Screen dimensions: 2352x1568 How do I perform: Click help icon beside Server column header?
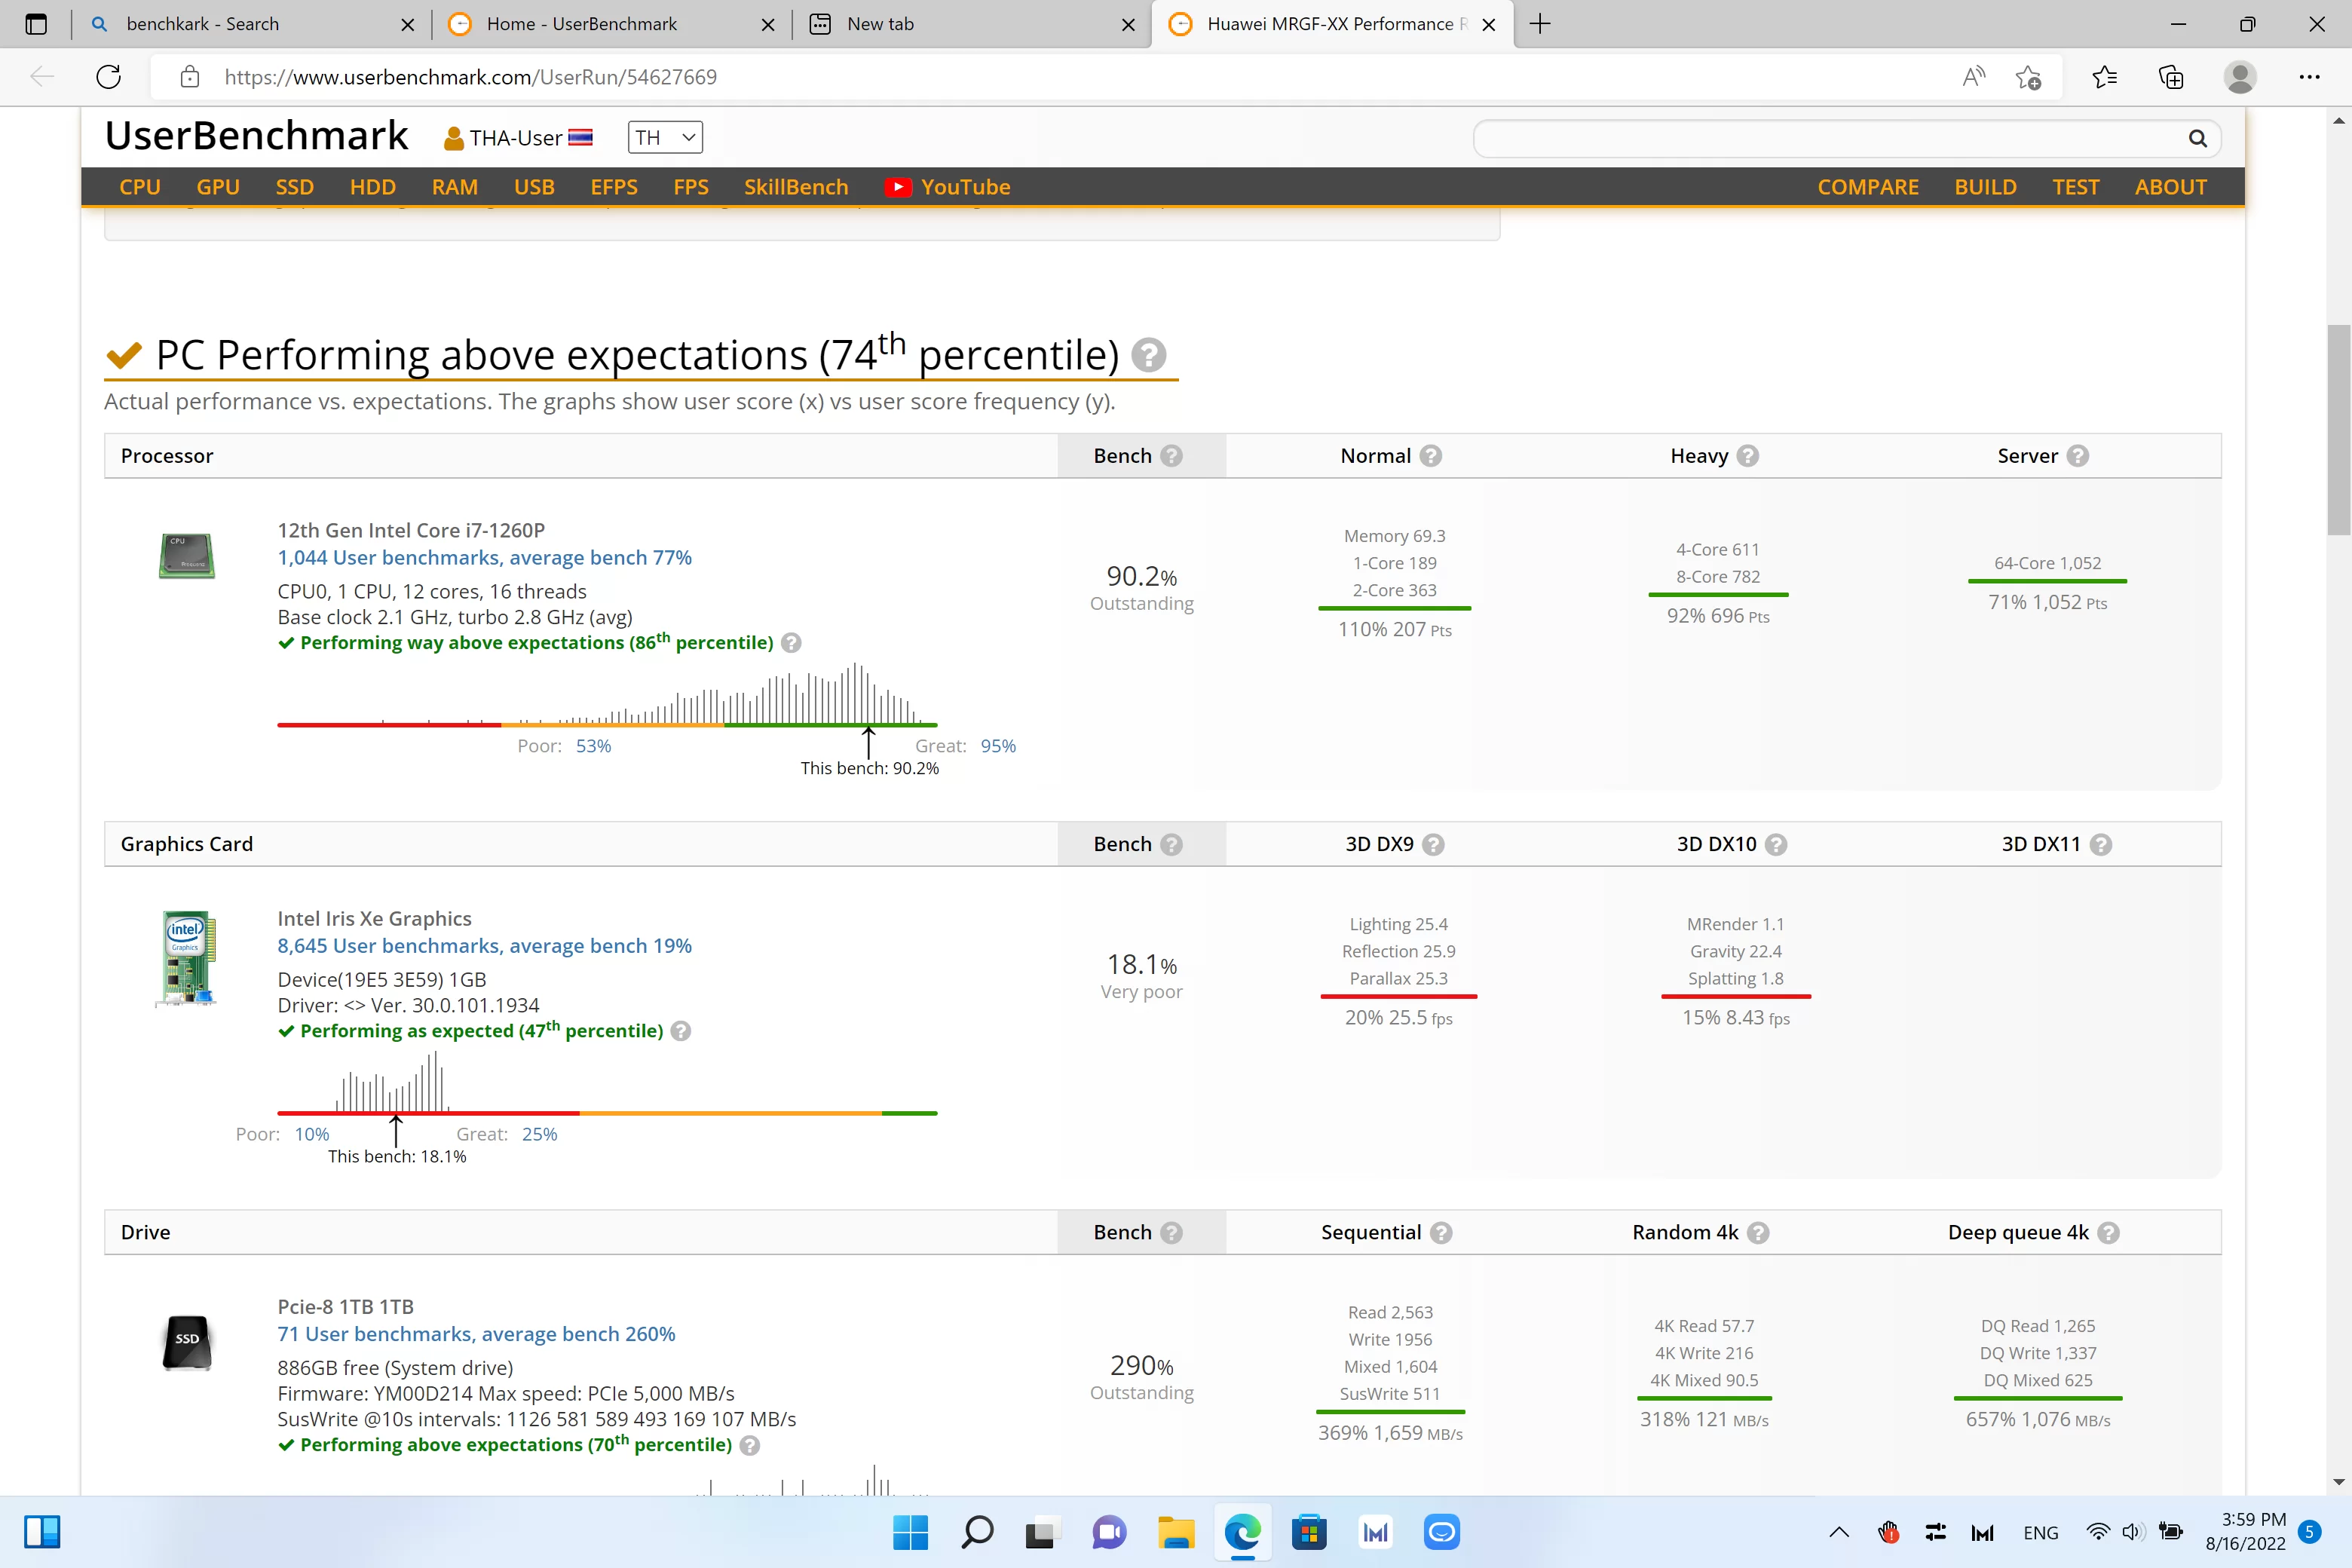[2077, 456]
